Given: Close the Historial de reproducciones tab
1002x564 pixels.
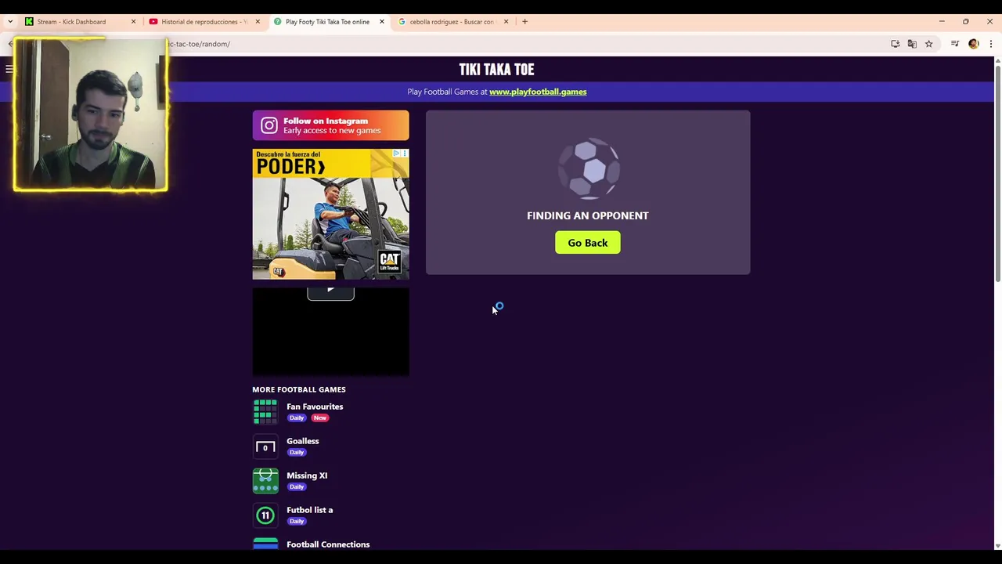Looking at the screenshot, I should (258, 22).
